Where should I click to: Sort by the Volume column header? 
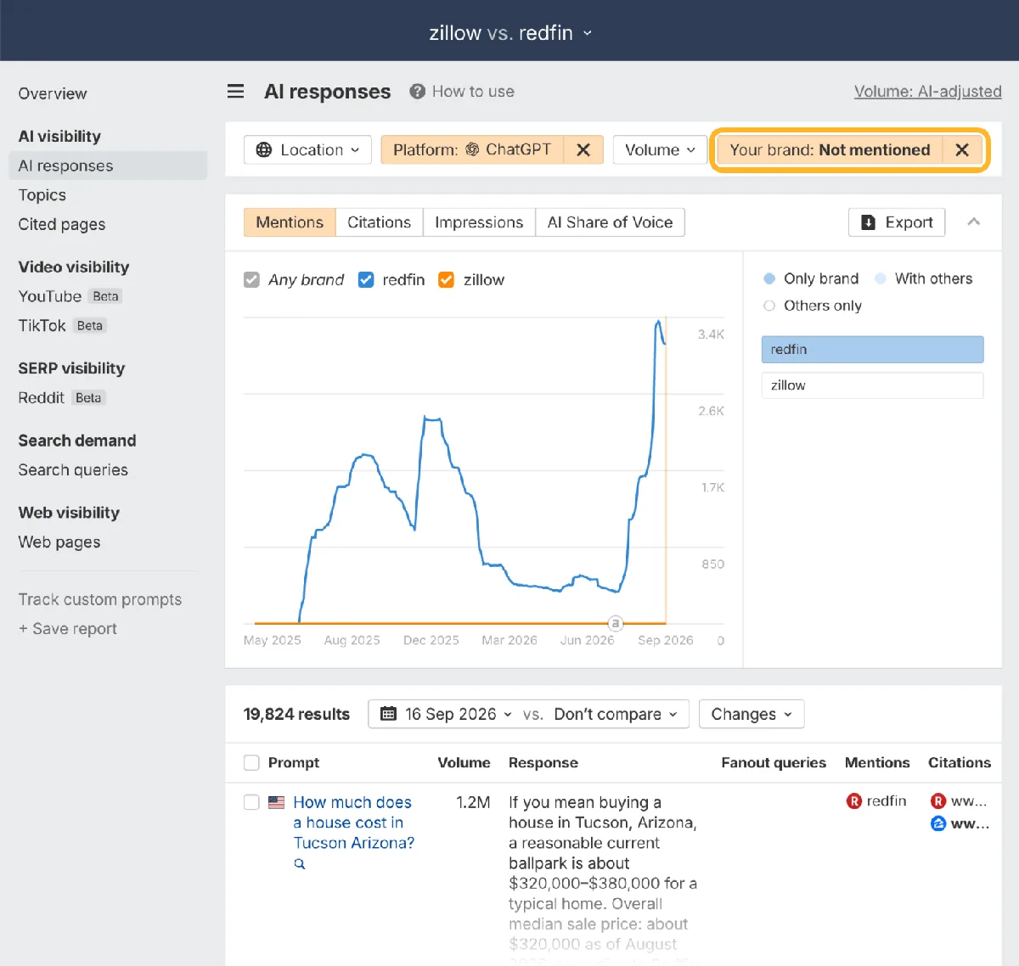464,762
